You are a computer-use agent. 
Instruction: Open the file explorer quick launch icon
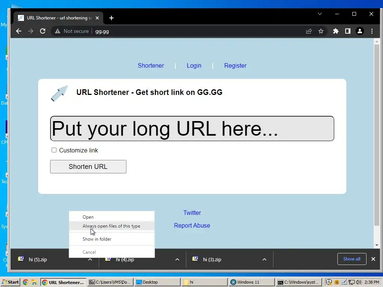[x=34, y=283]
